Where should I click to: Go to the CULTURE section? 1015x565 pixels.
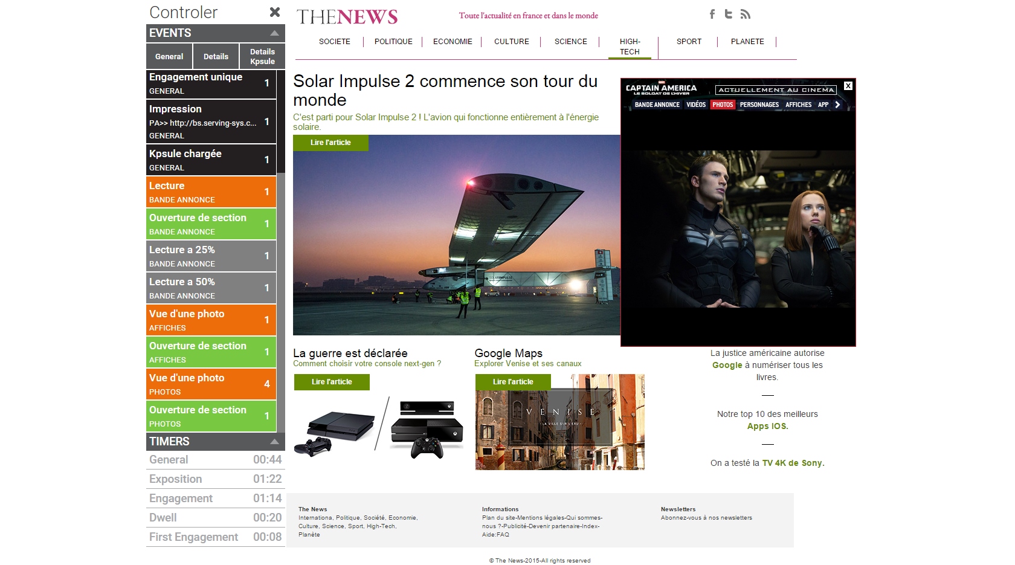[x=511, y=42]
